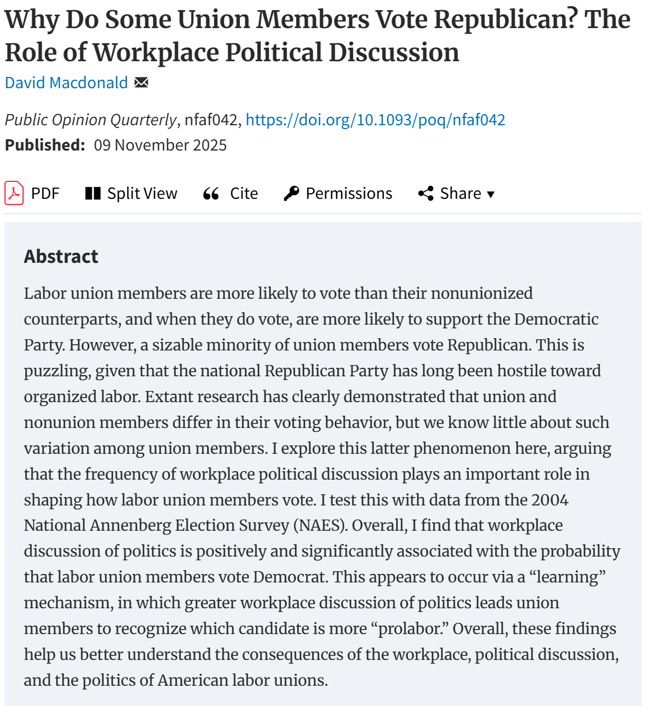Click the Cite quotation marks icon

pos(211,194)
